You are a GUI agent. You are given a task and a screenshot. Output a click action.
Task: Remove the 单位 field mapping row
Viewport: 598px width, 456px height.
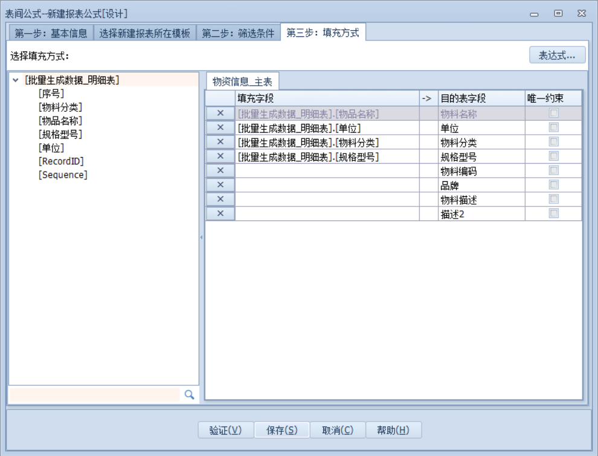[x=220, y=127]
